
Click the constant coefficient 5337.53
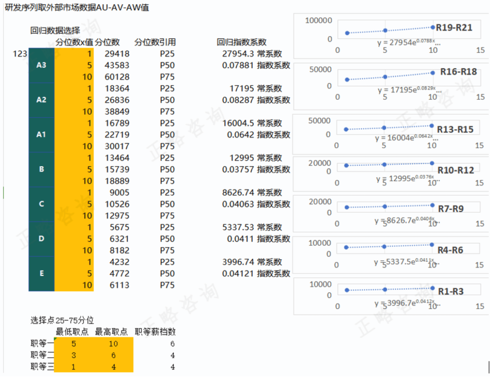(x=238, y=227)
